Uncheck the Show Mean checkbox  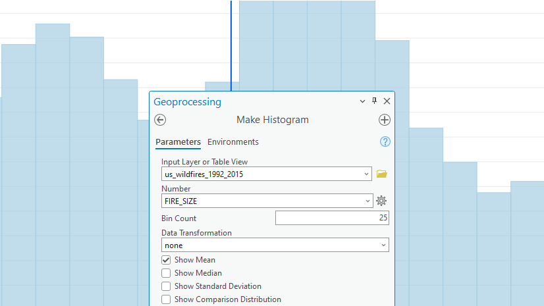tap(166, 260)
